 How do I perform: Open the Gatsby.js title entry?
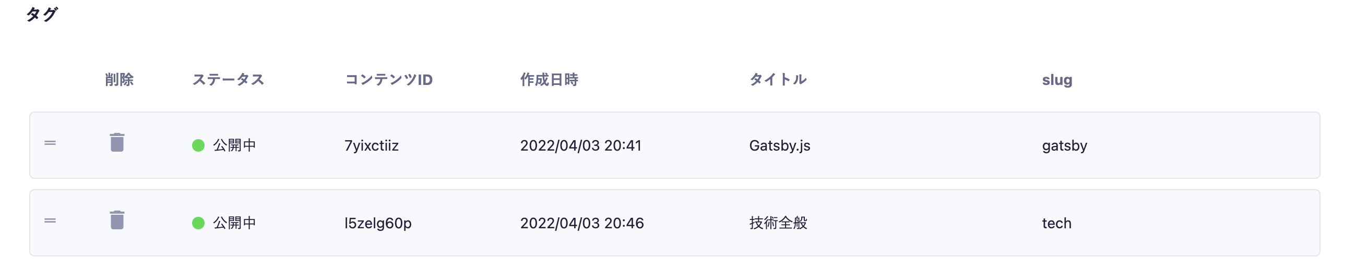click(779, 145)
